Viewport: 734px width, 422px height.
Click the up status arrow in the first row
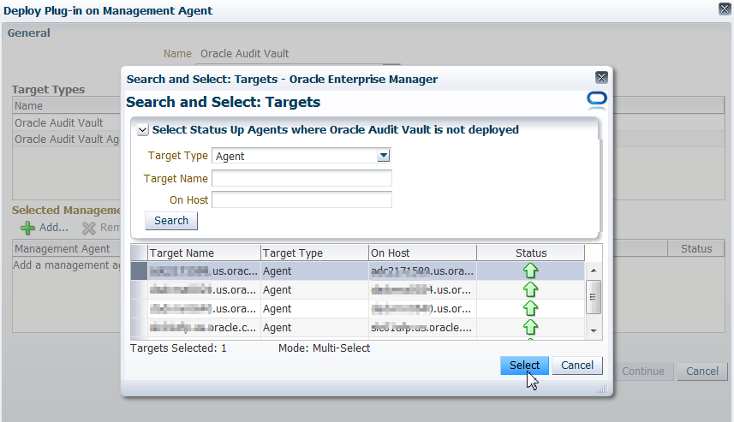pyautogui.click(x=530, y=270)
